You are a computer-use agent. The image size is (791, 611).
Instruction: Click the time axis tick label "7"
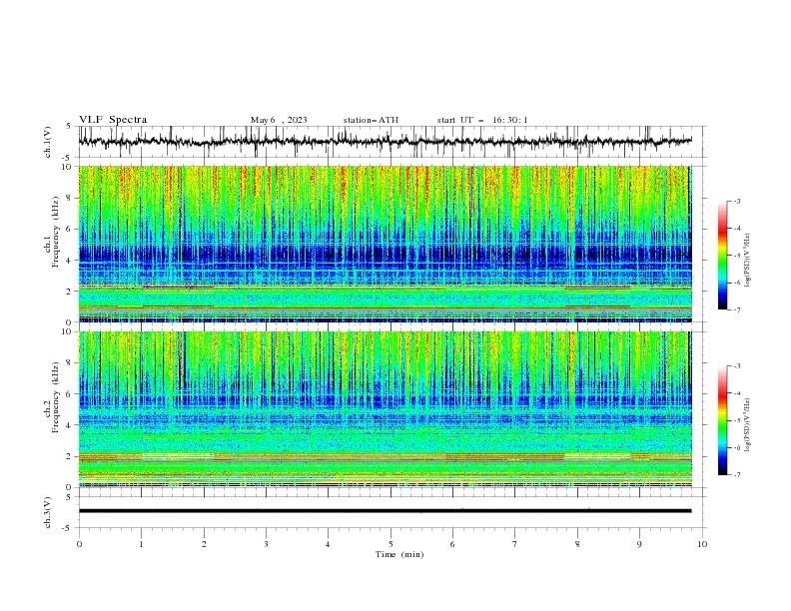(515, 544)
